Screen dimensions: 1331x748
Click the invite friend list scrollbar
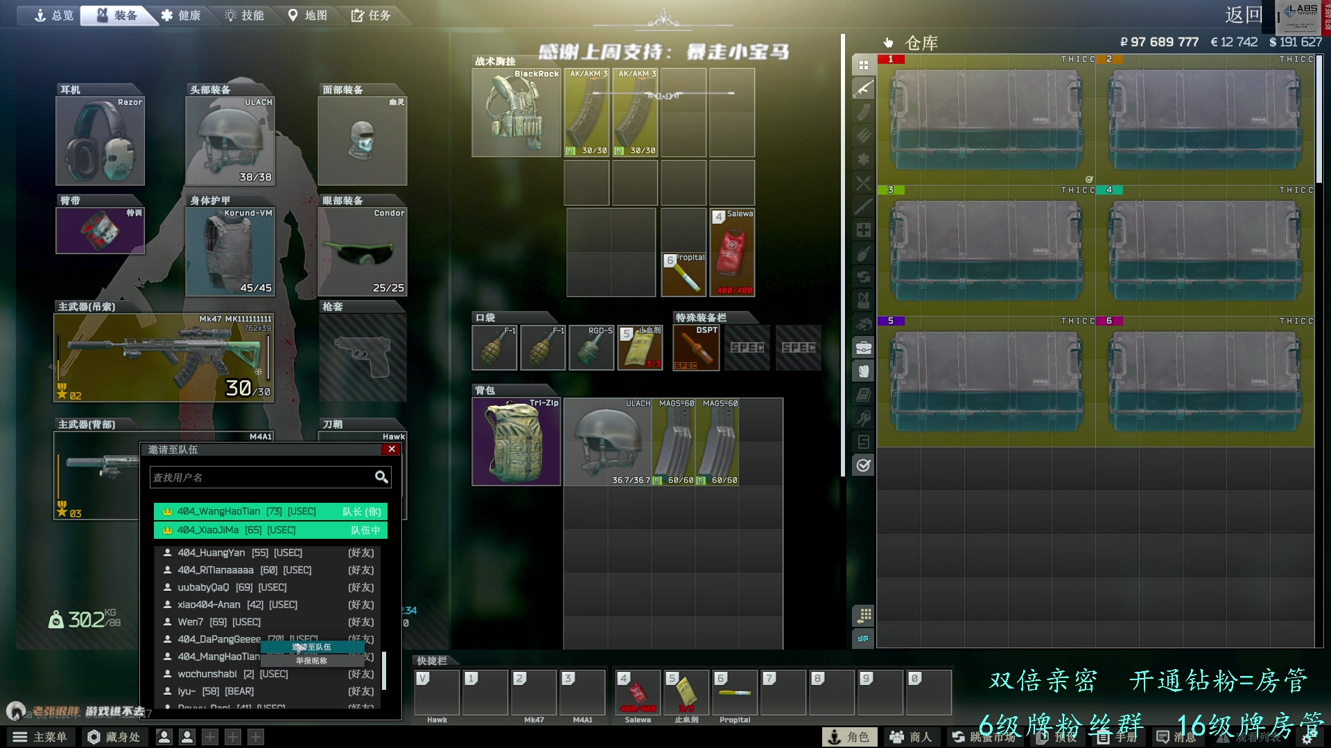pos(384,671)
